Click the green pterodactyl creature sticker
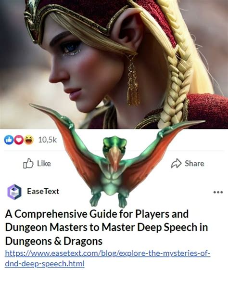This screenshot has height=286, width=228. tap(114, 157)
